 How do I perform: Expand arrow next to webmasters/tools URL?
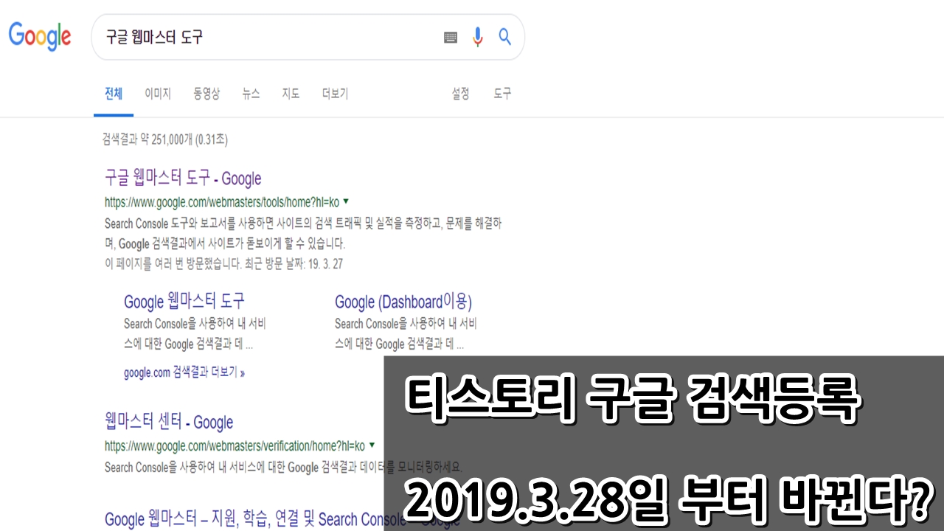[346, 201]
